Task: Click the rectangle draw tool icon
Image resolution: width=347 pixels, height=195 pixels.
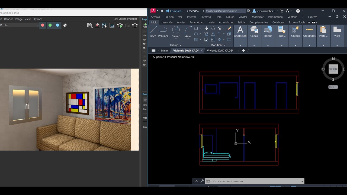Action: (196, 28)
